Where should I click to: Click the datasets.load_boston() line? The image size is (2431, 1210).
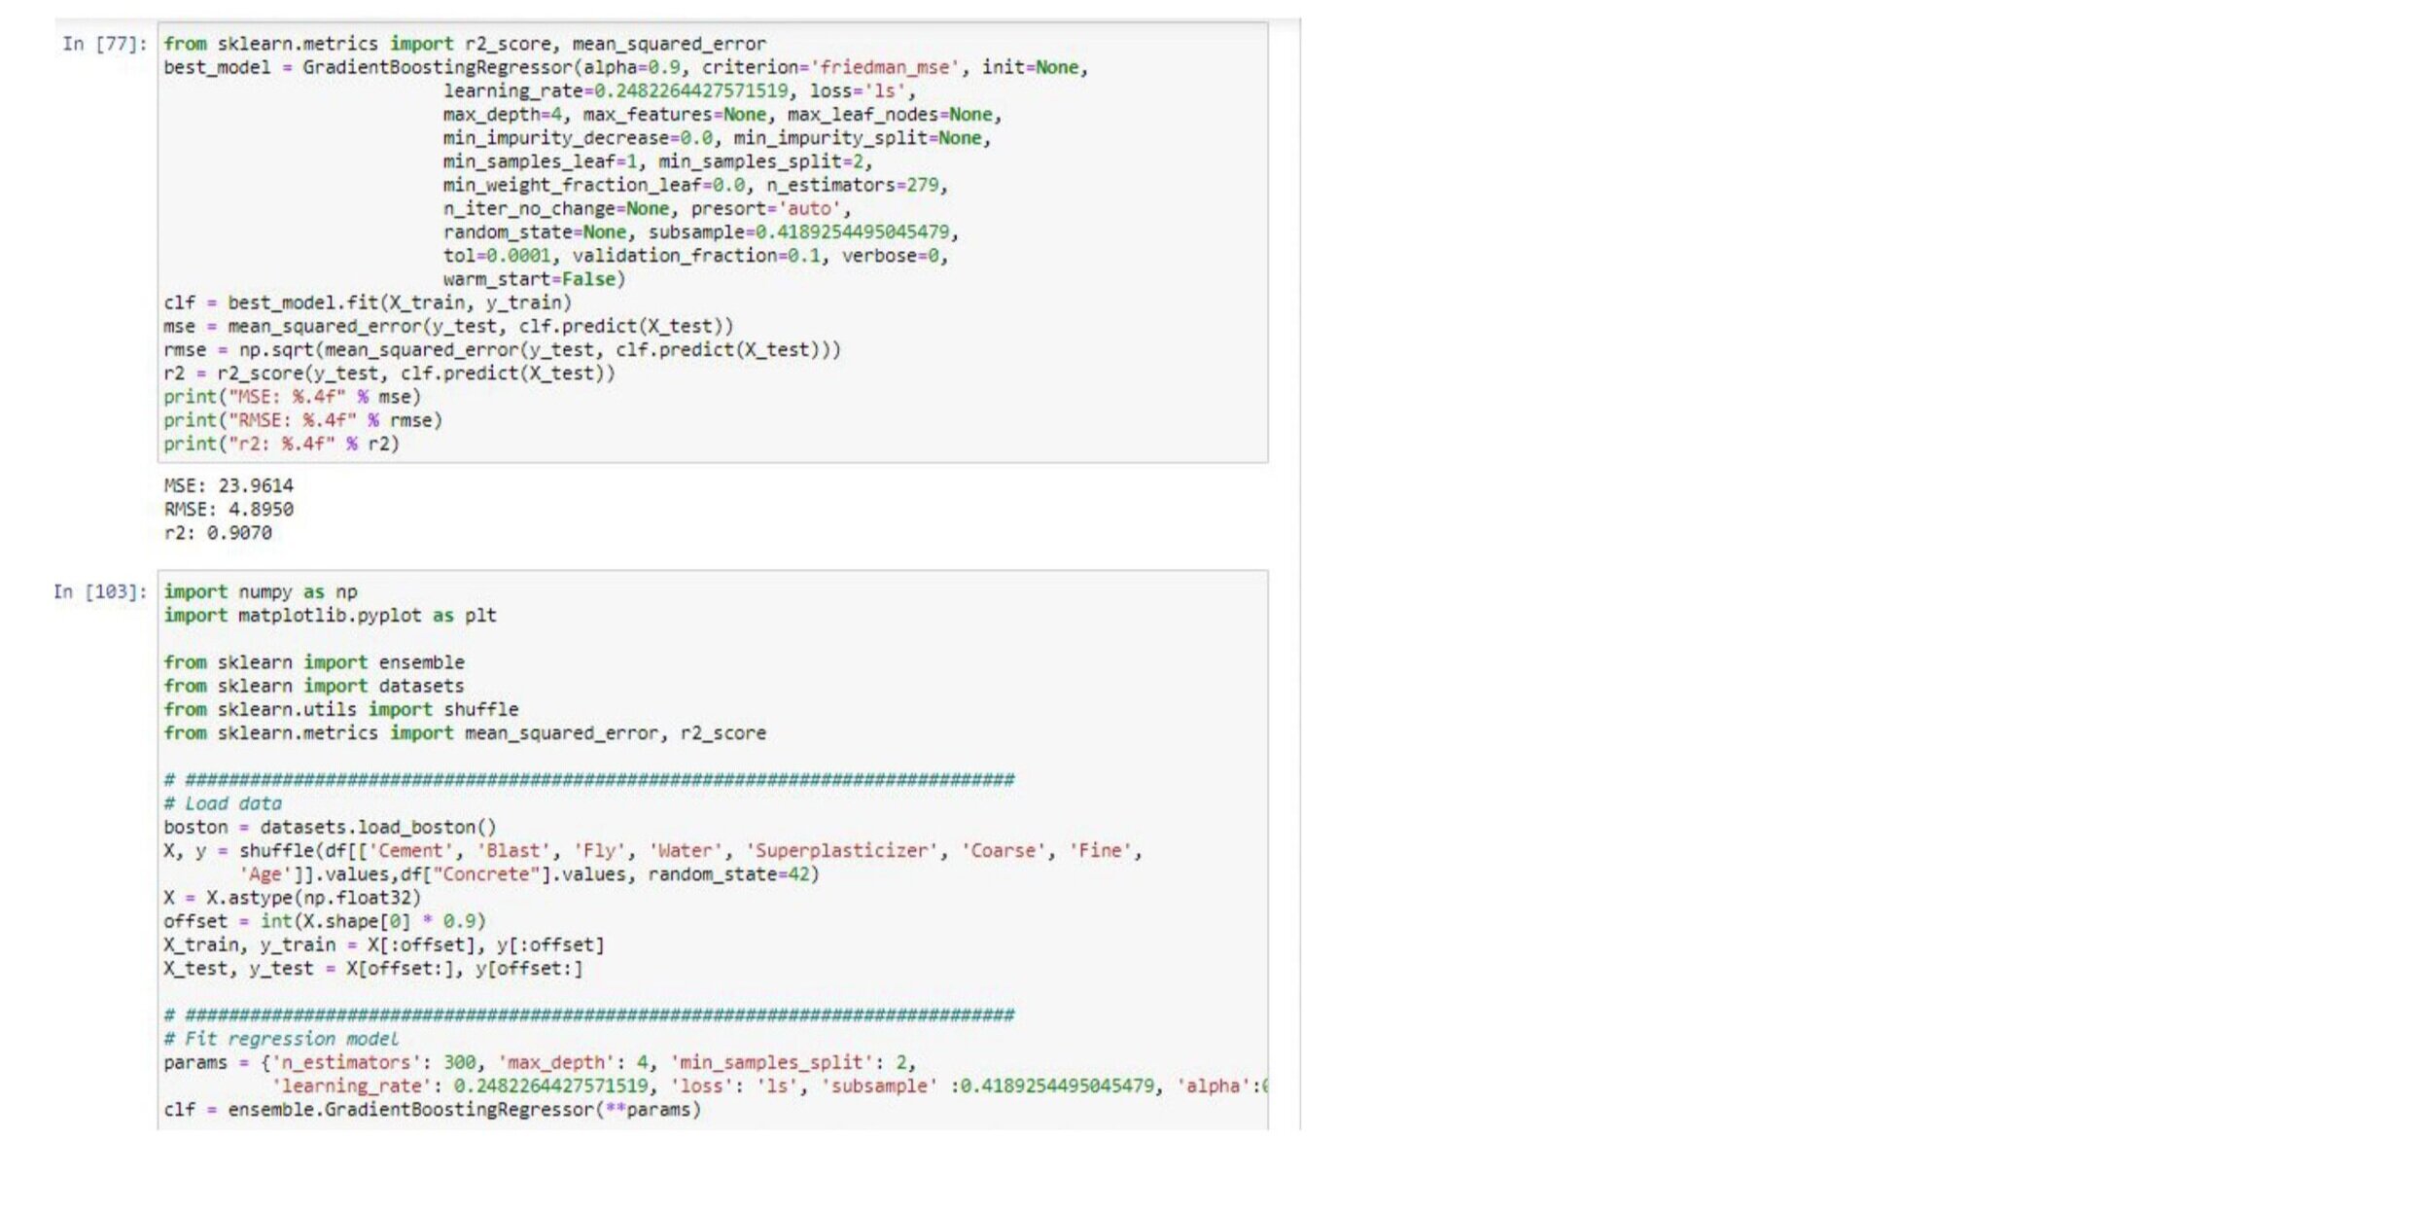click(330, 827)
